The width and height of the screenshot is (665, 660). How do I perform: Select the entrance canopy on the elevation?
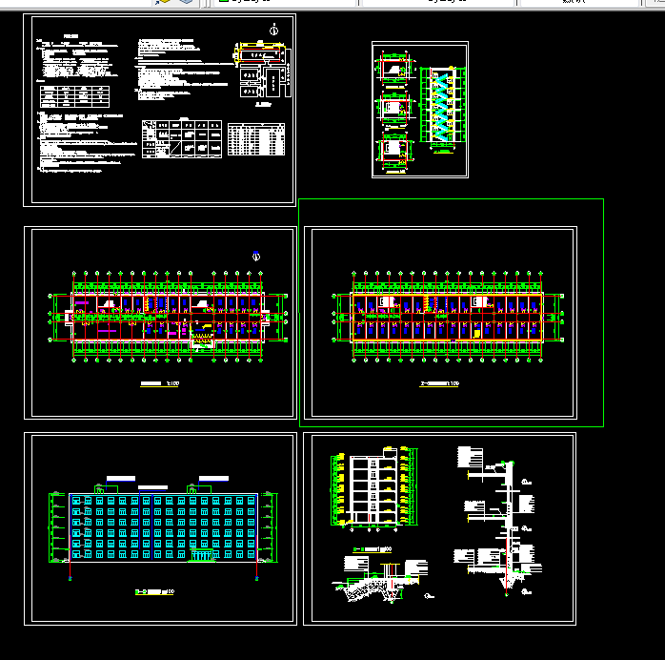[x=202, y=555]
